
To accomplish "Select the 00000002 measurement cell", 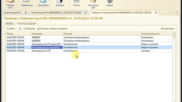I will click(47, 41).
